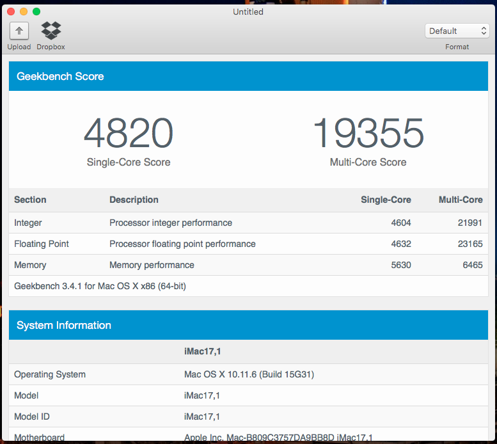Click the Upload arrow icon
Image resolution: width=497 pixels, height=444 pixels.
[19, 31]
